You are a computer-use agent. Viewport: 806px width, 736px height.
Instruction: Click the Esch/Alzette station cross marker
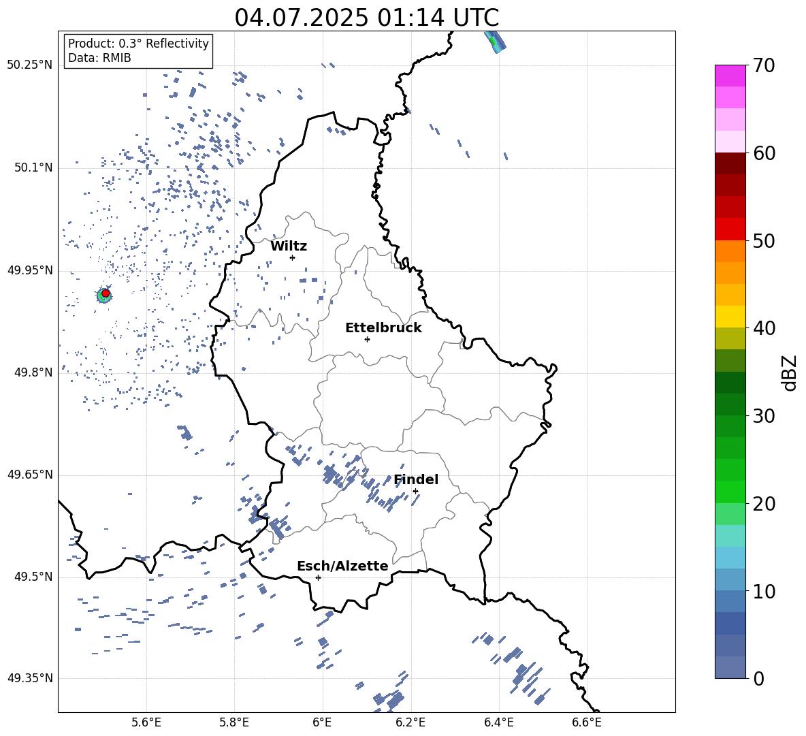(318, 577)
